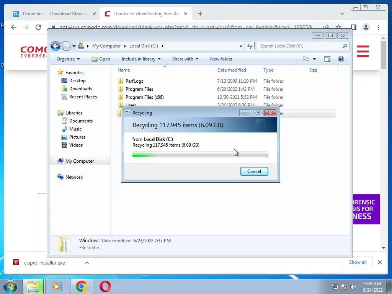Close the TLauncher tab
392x294 pixels.
click(x=94, y=14)
